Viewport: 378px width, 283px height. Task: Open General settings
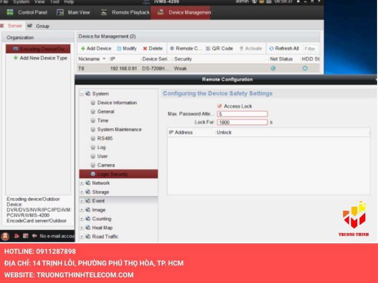[x=105, y=112]
